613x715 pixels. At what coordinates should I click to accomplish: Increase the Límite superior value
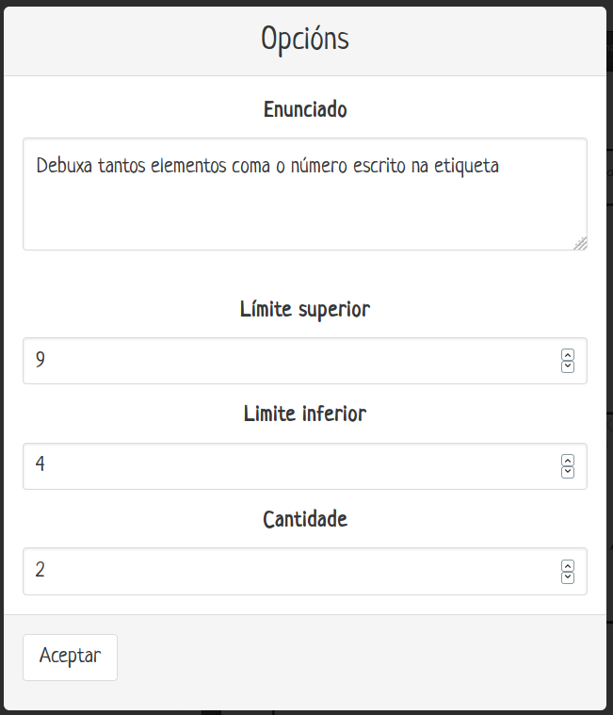(568, 355)
